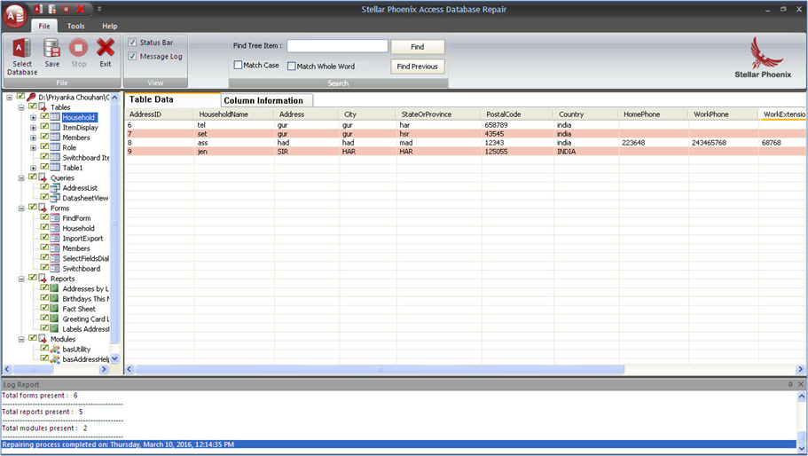Uncheck the Queries node checkbox
The height and width of the screenshot is (456, 808).
click(33, 177)
